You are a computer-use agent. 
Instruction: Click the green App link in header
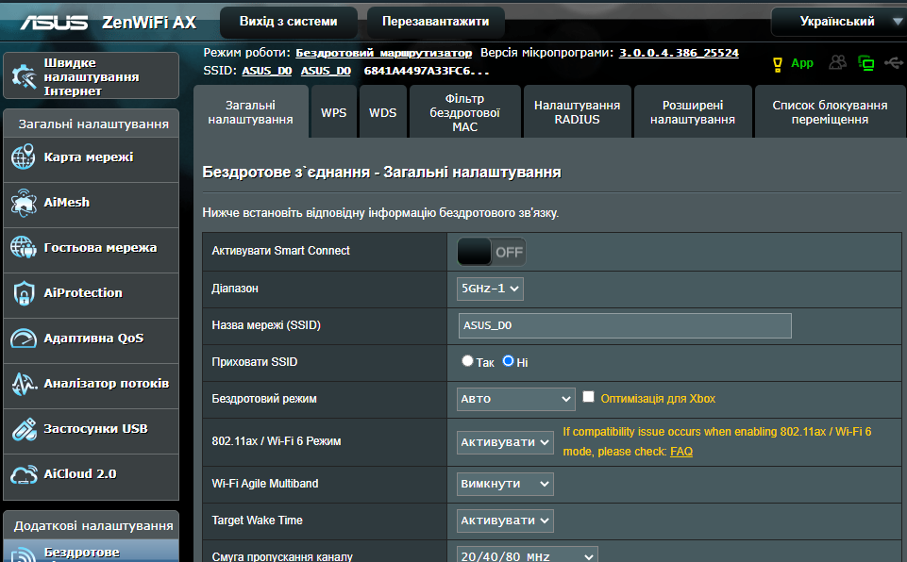point(801,63)
